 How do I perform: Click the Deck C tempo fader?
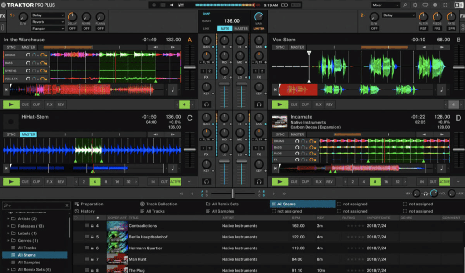click(189, 149)
